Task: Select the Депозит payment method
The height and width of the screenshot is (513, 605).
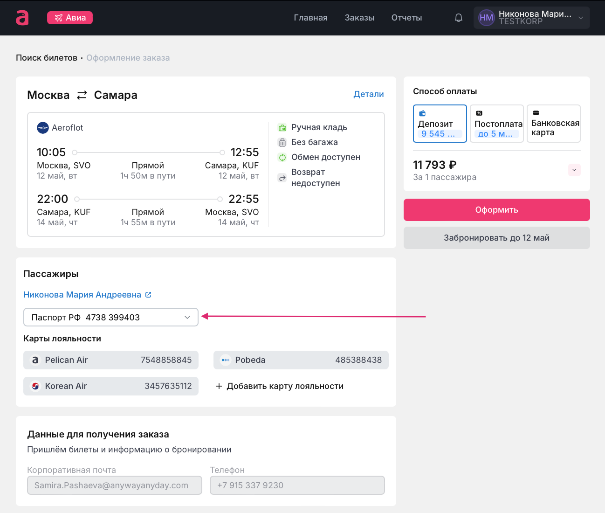Action: [x=440, y=124]
